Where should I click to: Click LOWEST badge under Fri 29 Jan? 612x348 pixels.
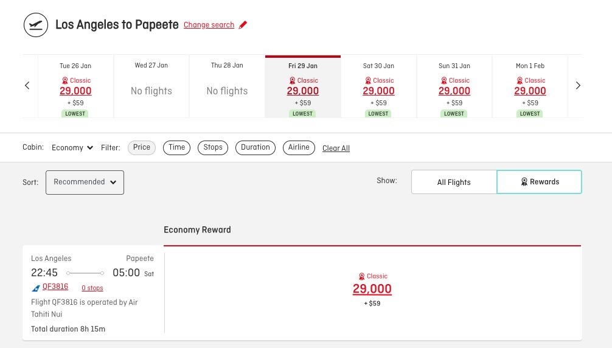click(302, 114)
